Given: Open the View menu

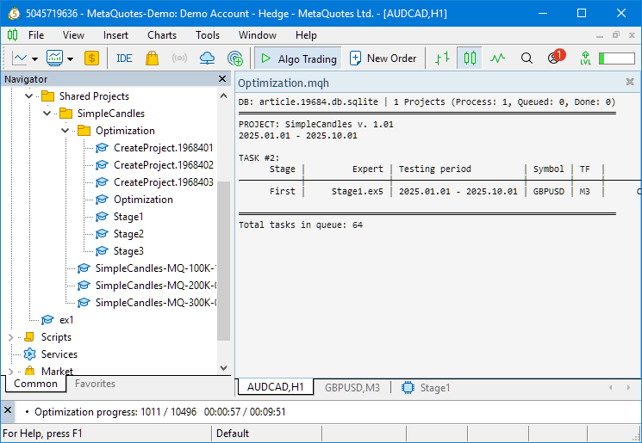Looking at the screenshot, I should [x=73, y=35].
